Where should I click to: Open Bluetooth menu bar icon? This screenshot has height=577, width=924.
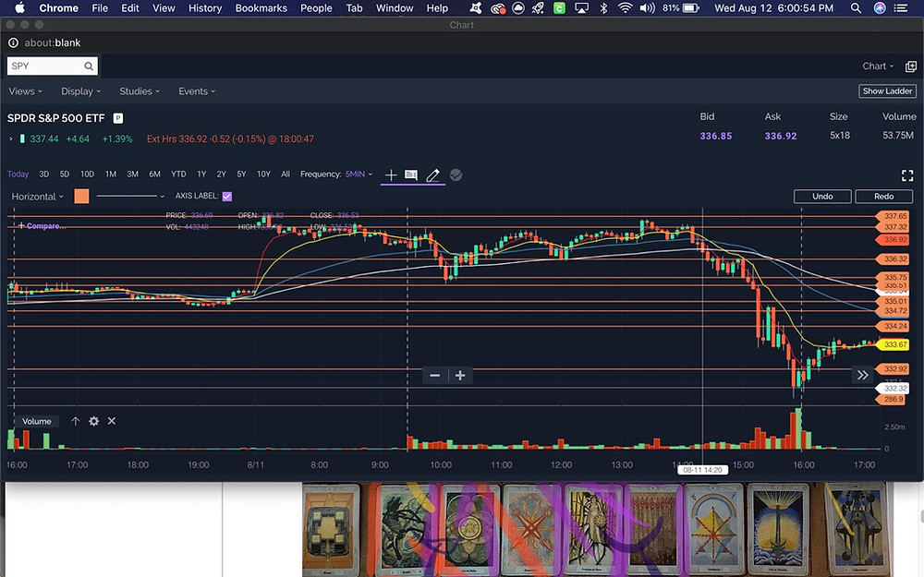pyautogui.click(x=603, y=8)
